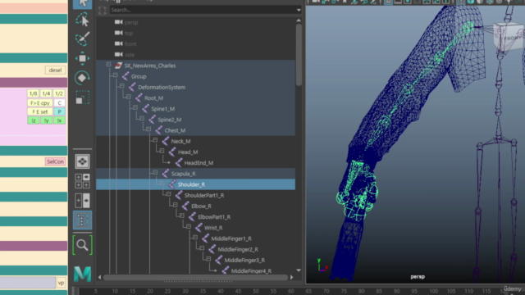Click the 1/8 button

coord(33,93)
